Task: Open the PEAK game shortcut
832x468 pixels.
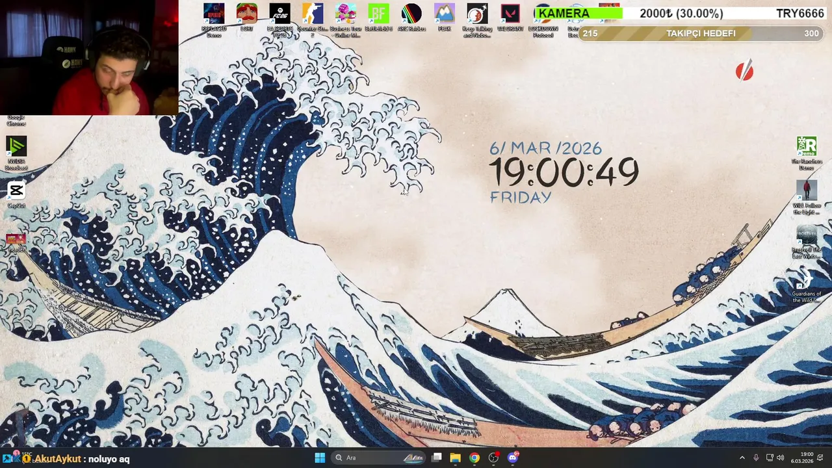Action: coord(445,18)
